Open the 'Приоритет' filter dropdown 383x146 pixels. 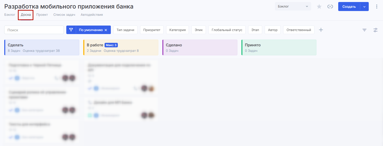pyautogui.click(x=152, y=30)
